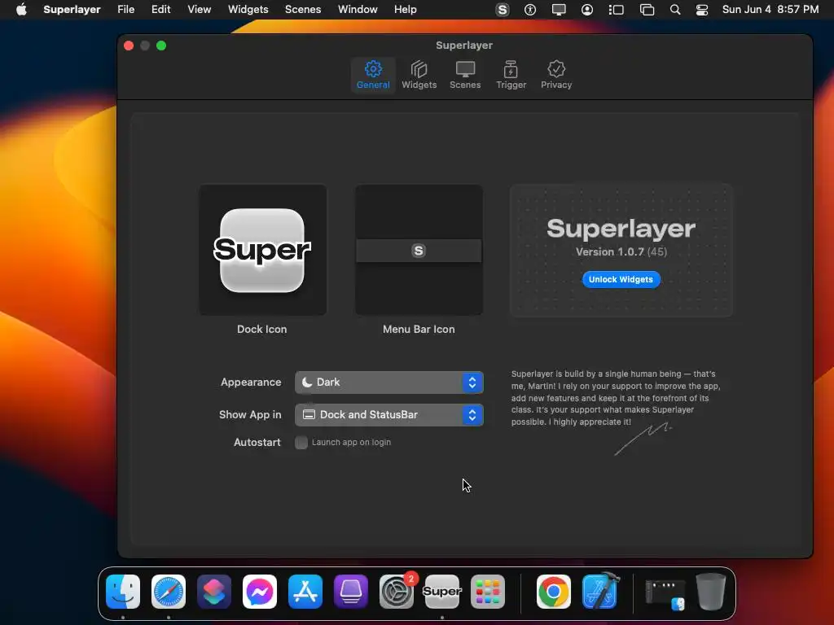Open the File menu
Image resolution: width=834 pixels, height=625 pixels.
point(126,10)
